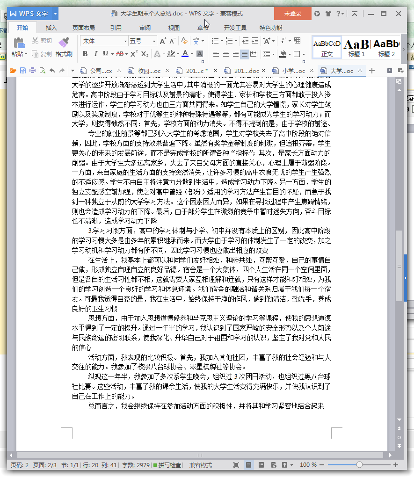Switch to the 开发工具 ribbon tab
This screenshot has width=414, height=477.
tap(235, 28)
